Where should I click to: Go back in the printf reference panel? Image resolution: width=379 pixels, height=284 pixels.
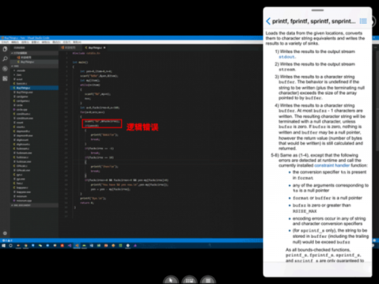point(268,21)
